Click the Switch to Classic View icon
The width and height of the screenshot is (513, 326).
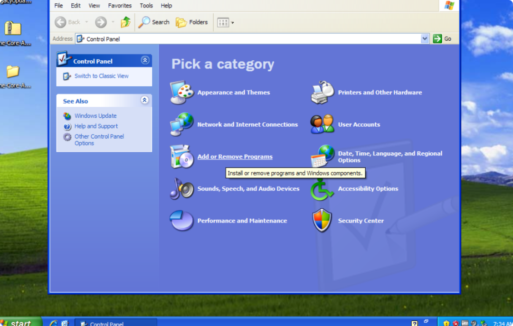click(x=67, y=76)
